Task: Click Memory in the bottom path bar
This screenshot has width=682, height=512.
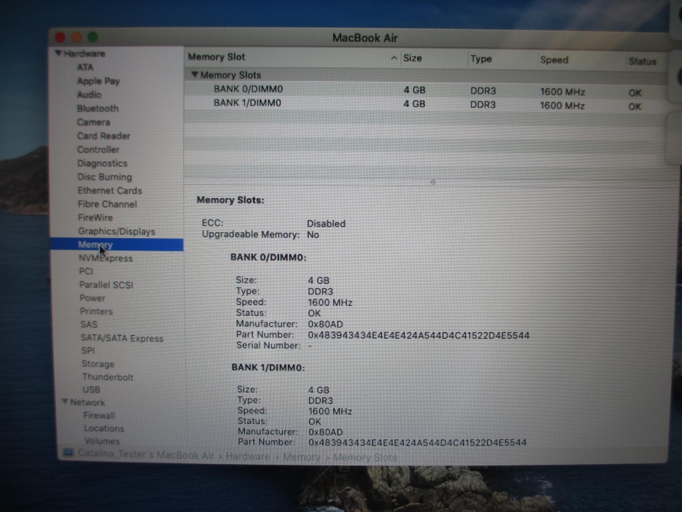Action: (302, 457)
